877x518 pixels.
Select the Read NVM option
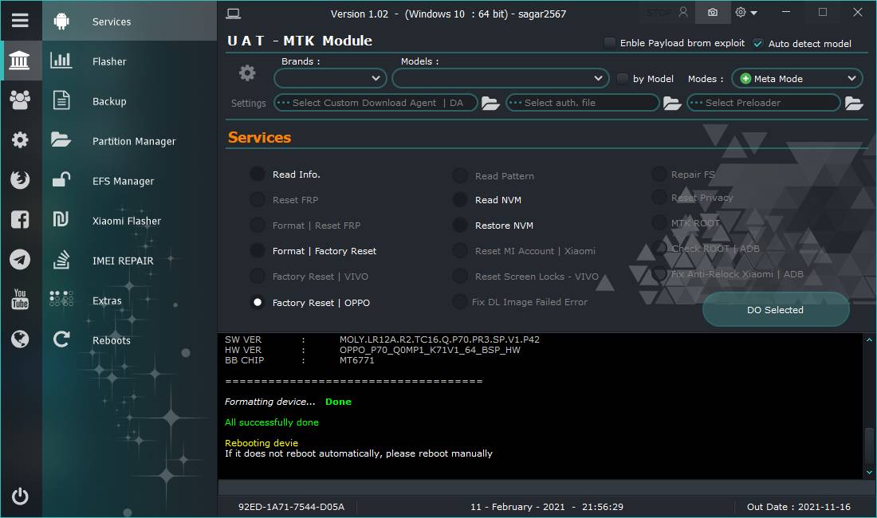(460, 199)
